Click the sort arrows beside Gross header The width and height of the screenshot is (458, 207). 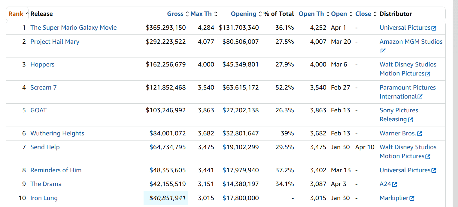coord(187,14)
